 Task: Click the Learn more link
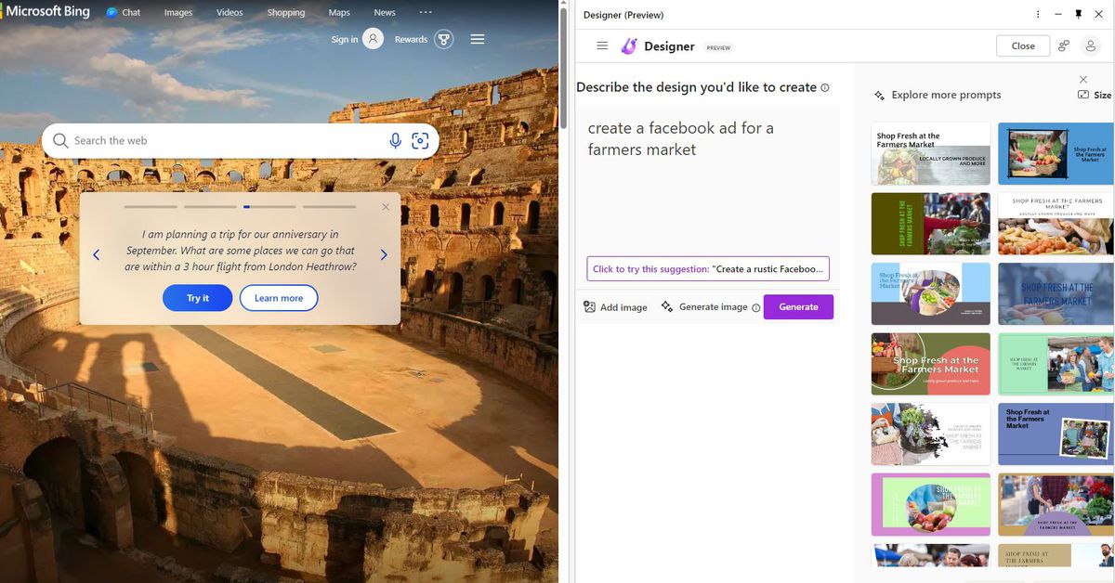(277, 298)
